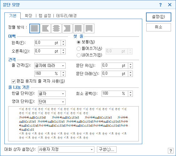Open the 한글 단위 dropdown
The height and width of the screenshot is (156, 176).
coord(52,94)
